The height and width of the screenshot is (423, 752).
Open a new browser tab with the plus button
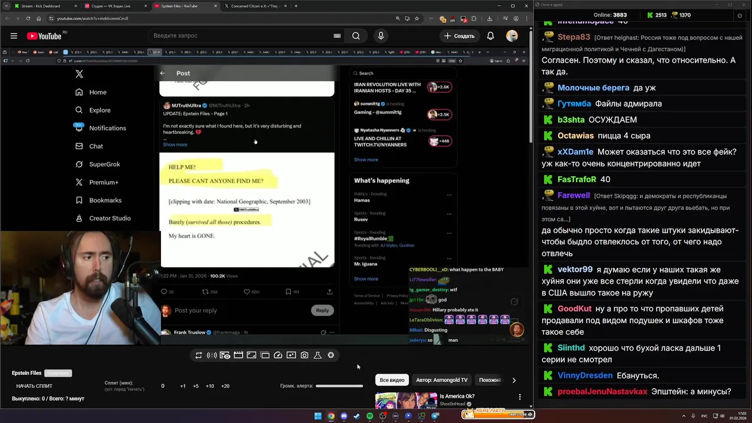click(296, 6)
